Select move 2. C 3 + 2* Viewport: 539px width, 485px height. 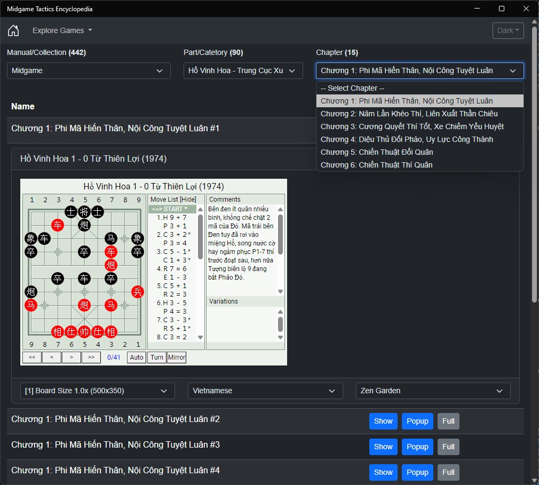pos(172,234)
